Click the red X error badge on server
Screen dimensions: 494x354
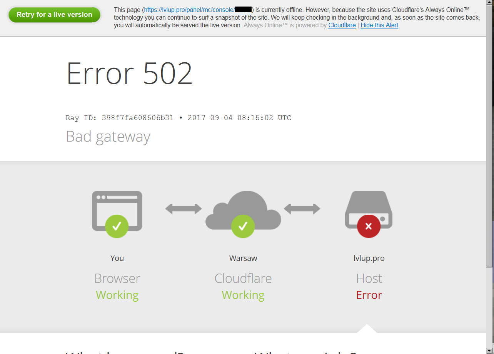[x=369, y=226]
